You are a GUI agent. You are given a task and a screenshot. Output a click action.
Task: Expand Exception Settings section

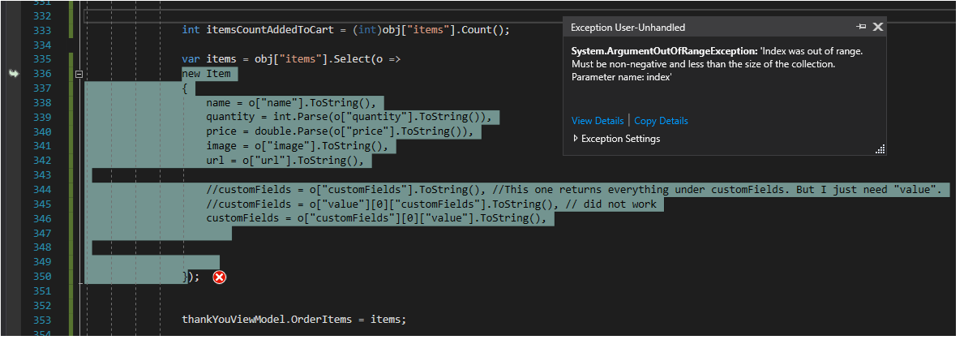tap(617, 139)
